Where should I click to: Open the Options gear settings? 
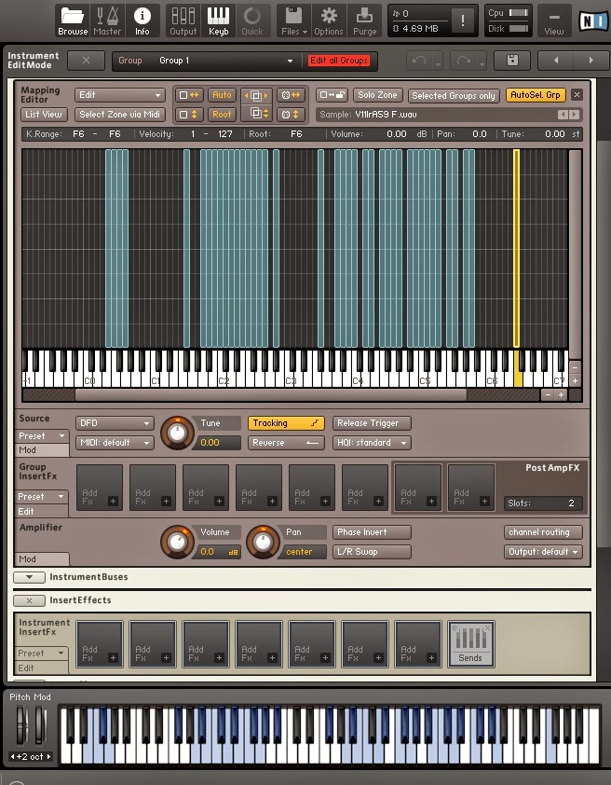328,20
